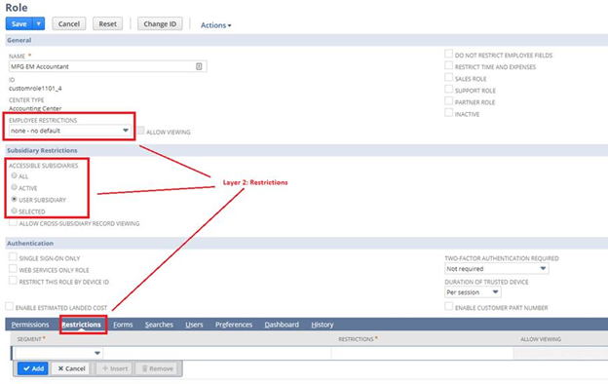
Task: Switch to the Forms tab
Action: pyautogui.click(x=123, y=325)
